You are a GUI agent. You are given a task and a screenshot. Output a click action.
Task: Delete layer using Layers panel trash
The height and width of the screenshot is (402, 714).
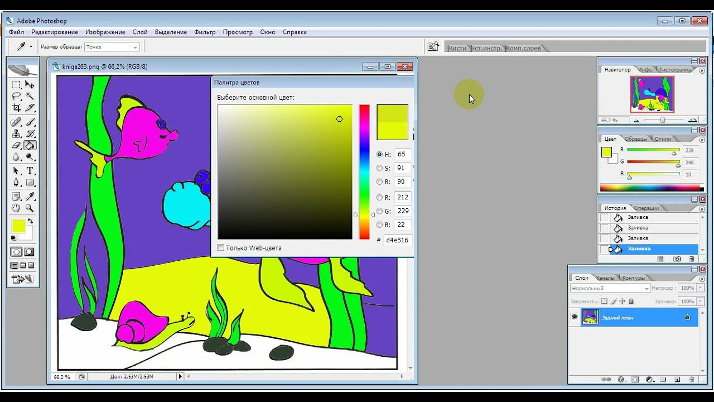[692, 380]
